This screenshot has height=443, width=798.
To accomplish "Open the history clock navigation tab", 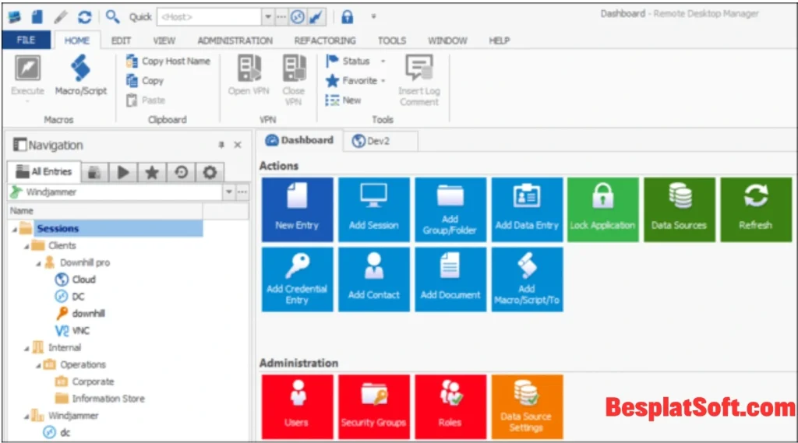I will pyautogui.click(x=181, y=172).
